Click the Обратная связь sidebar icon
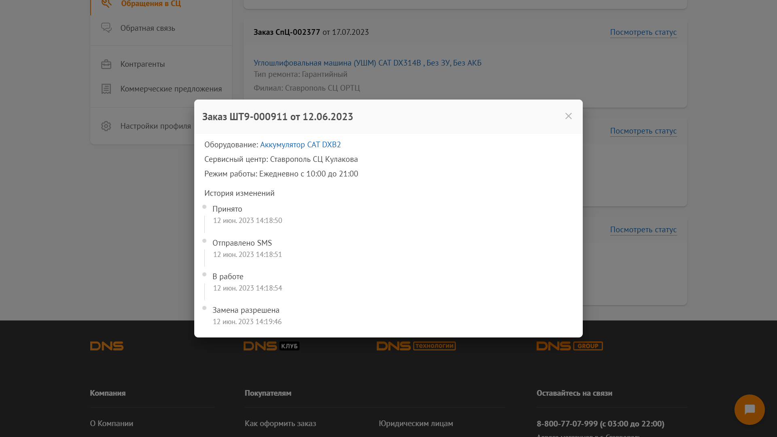 point(106,28)
